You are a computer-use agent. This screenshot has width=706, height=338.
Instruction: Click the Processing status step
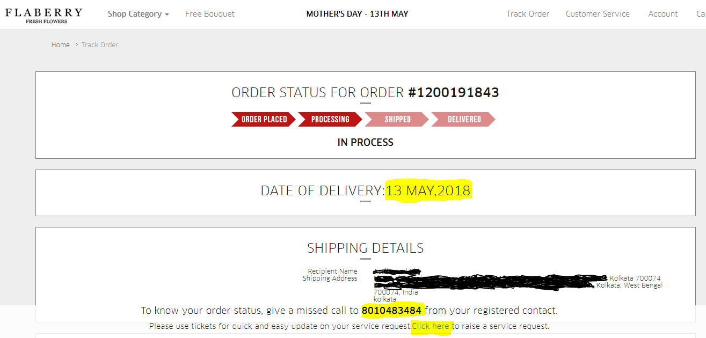[x=330, y=119]
